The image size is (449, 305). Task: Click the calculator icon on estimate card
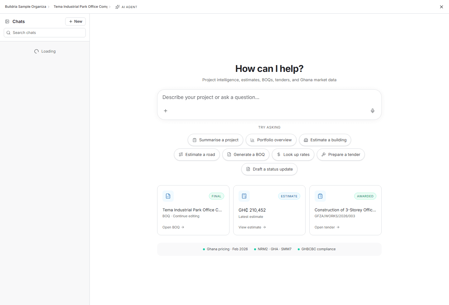[244, 196]
